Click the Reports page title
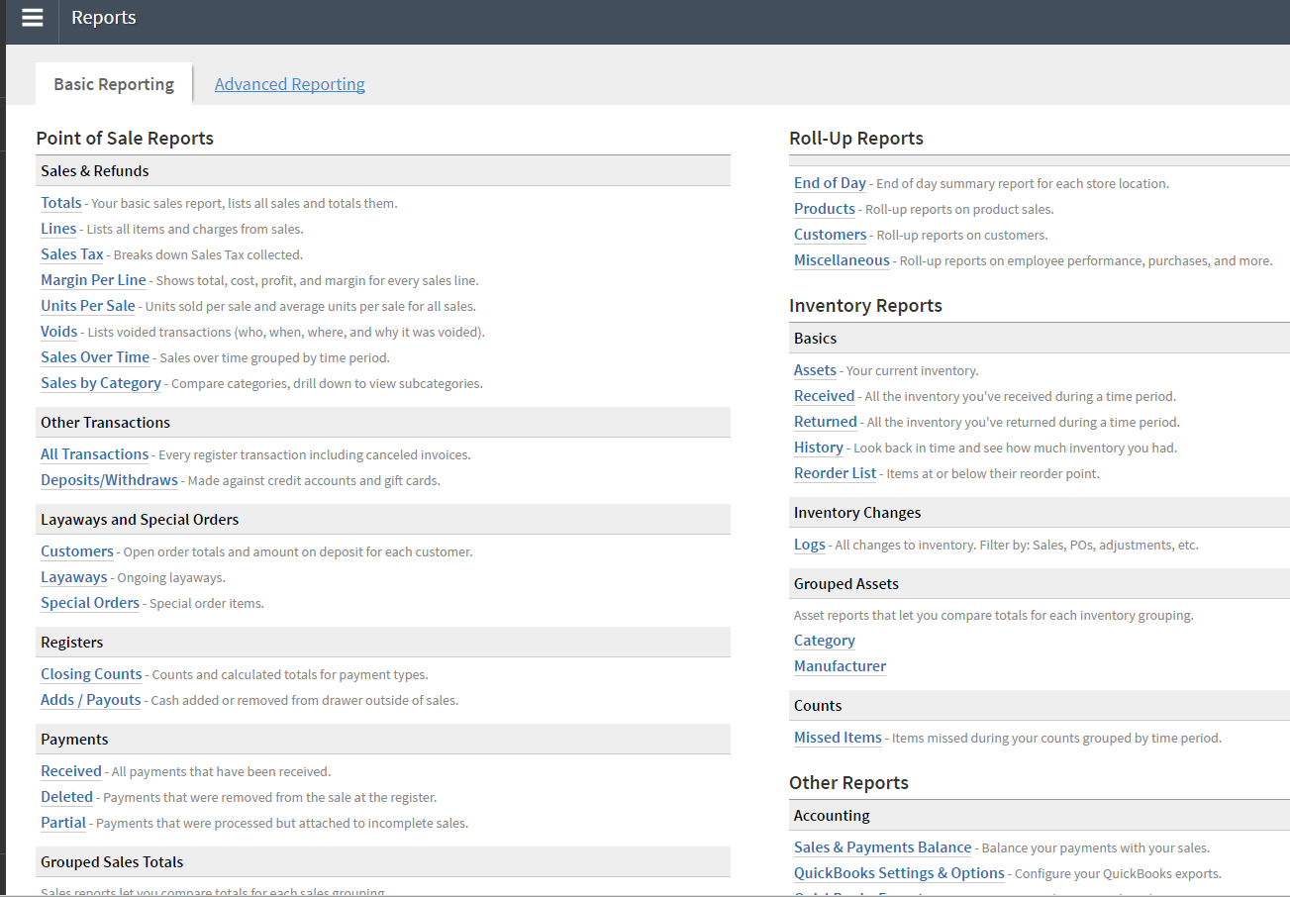Screen dimensions: 1290x897 coord(104,18)
